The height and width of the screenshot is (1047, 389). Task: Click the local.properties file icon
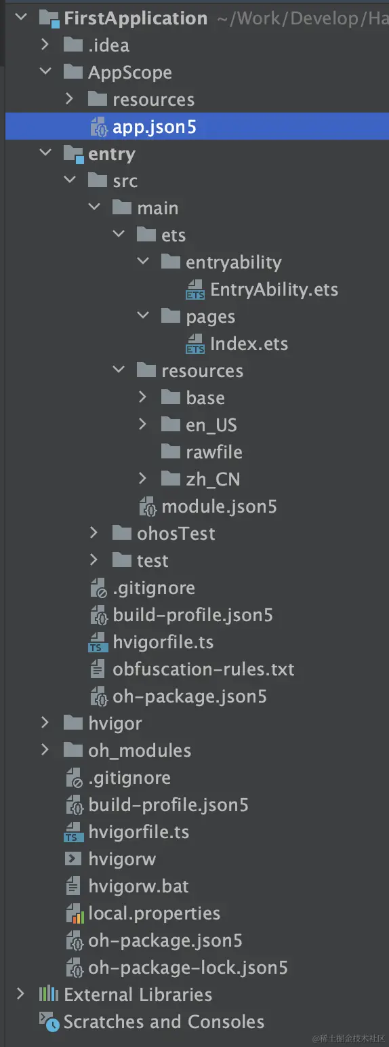click(74, 913)
